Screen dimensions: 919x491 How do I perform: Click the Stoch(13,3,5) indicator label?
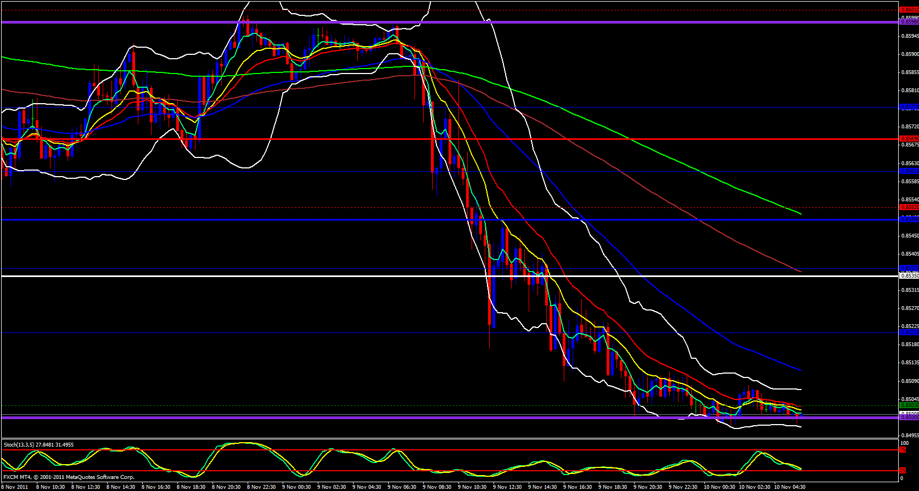[38, 444]
